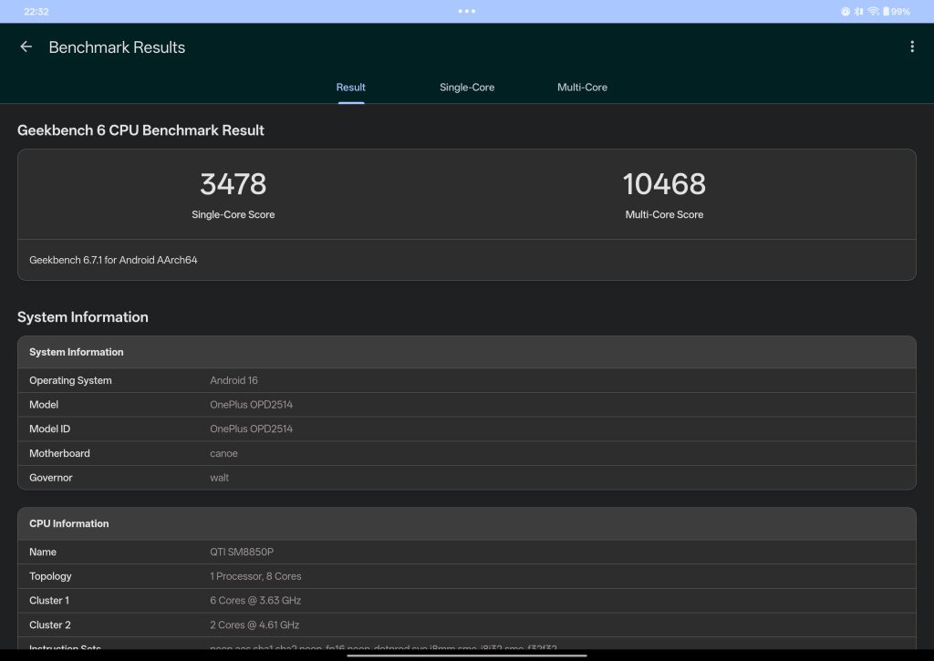The width and height of the screenshot is (934, 661).
Task: Tap the QTI SM8850P value
Action: 241,552
